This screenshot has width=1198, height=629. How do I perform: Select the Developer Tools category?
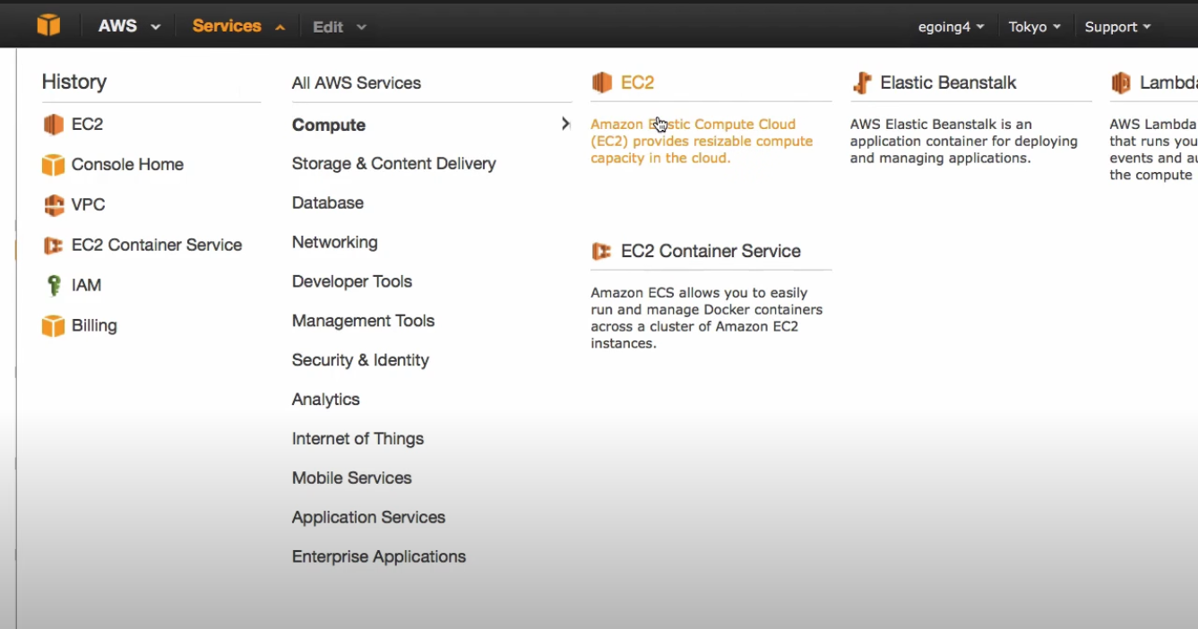(x=352, y=281)
